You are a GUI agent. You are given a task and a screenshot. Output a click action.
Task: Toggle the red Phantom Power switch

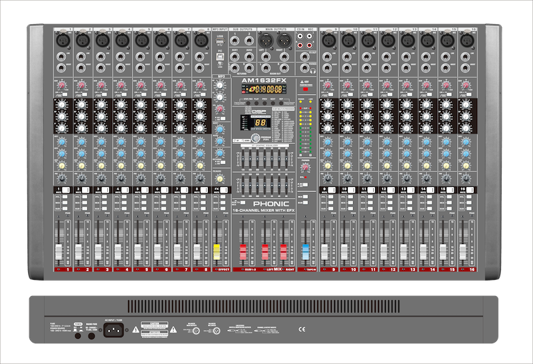point(305,89)
